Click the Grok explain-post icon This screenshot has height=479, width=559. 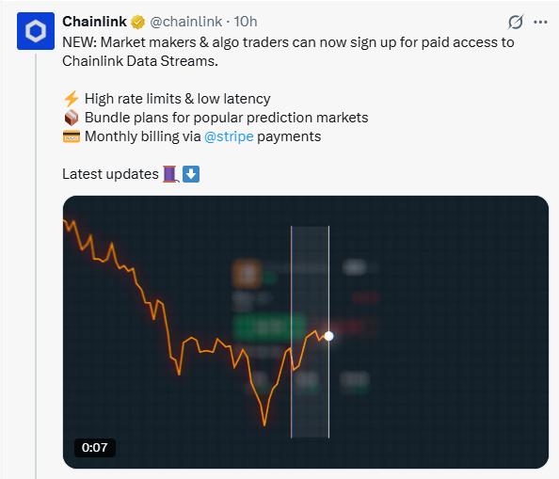[x=516, y=22]
